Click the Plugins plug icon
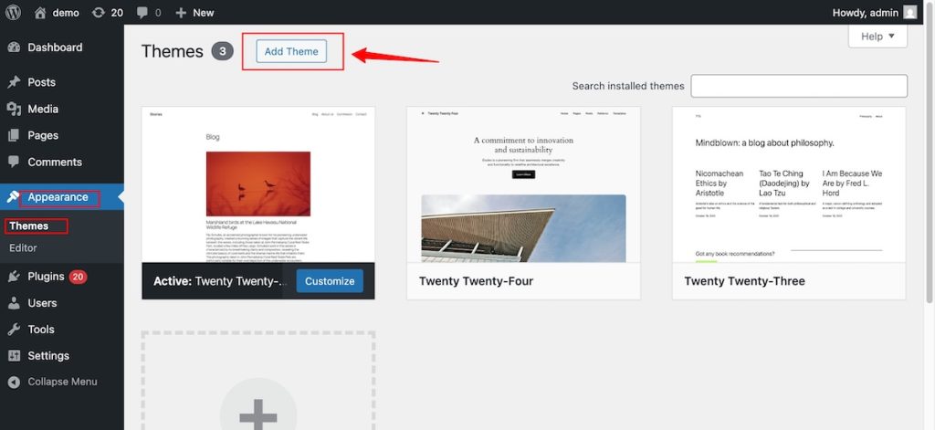 pyautogui.click(x=14, y=276)
